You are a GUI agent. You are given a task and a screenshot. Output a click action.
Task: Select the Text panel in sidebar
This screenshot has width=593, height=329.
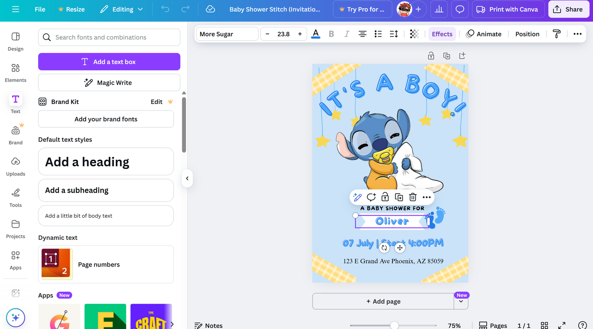(15, 104)
